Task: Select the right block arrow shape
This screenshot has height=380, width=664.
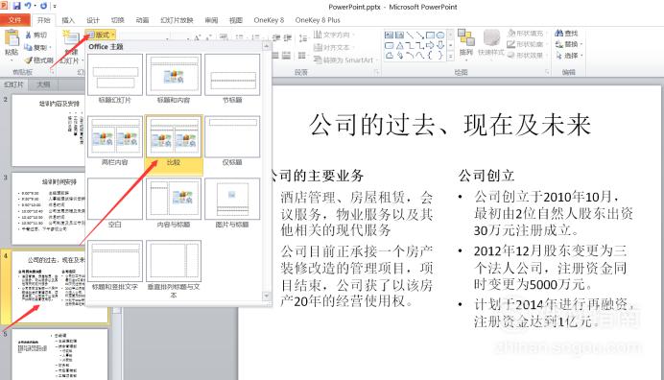Action: point(430,45)
